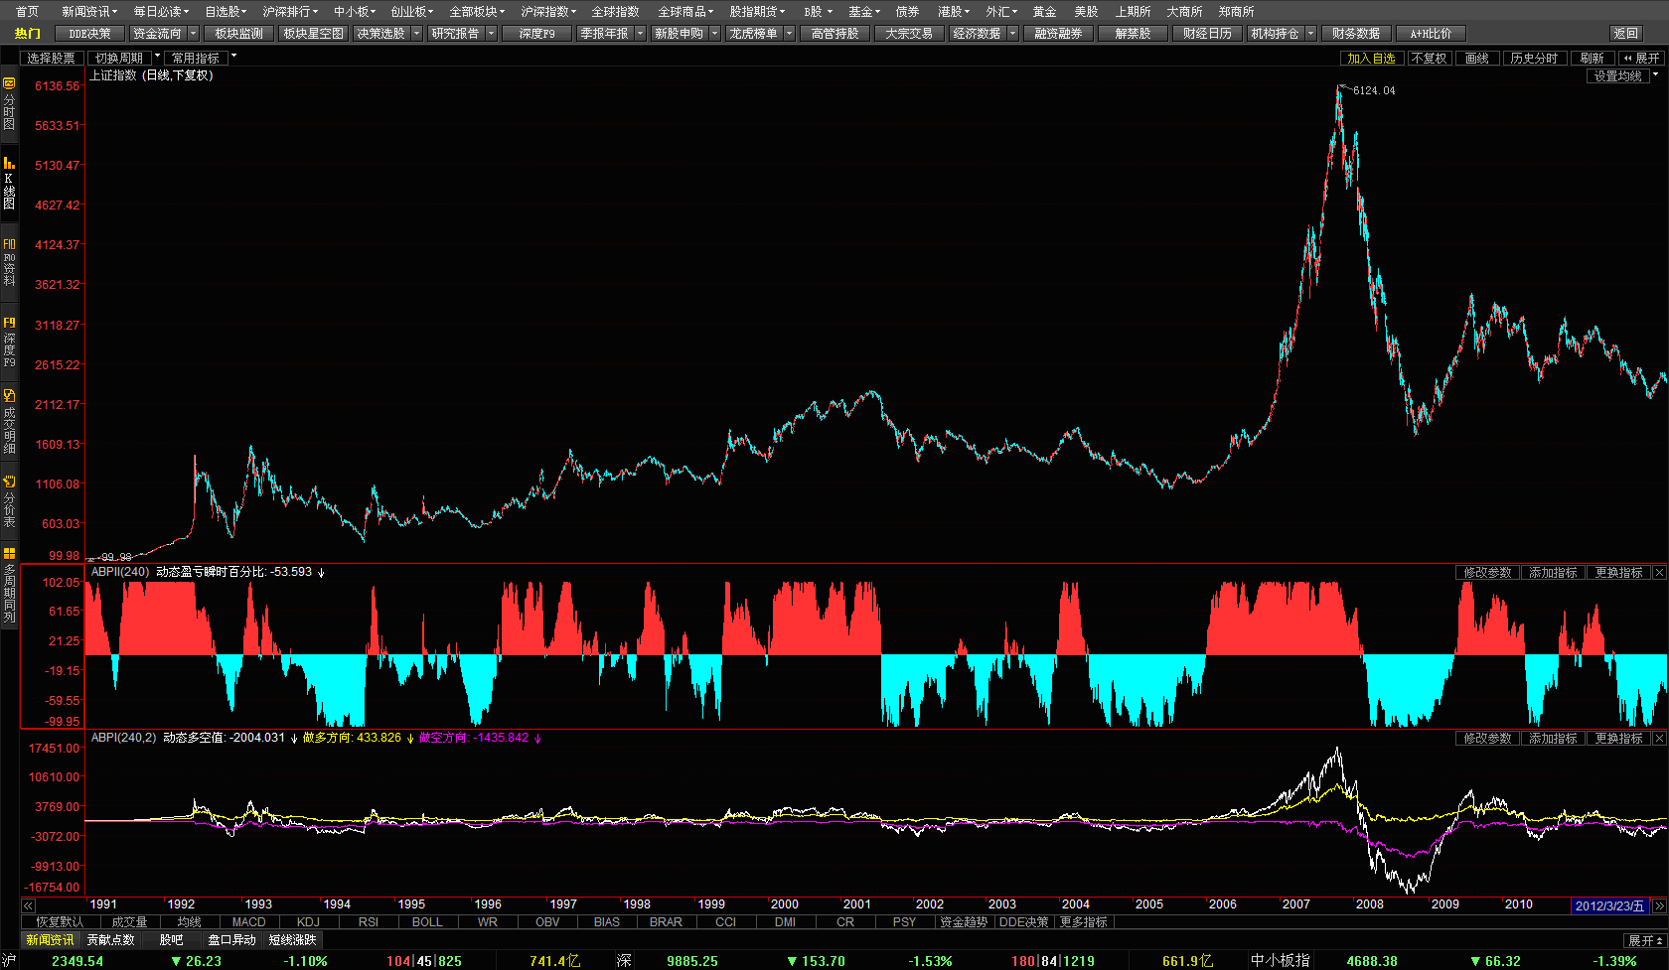Open the 全球指数 menu item
Viewport: 1669px width, 970px height.
615,12
